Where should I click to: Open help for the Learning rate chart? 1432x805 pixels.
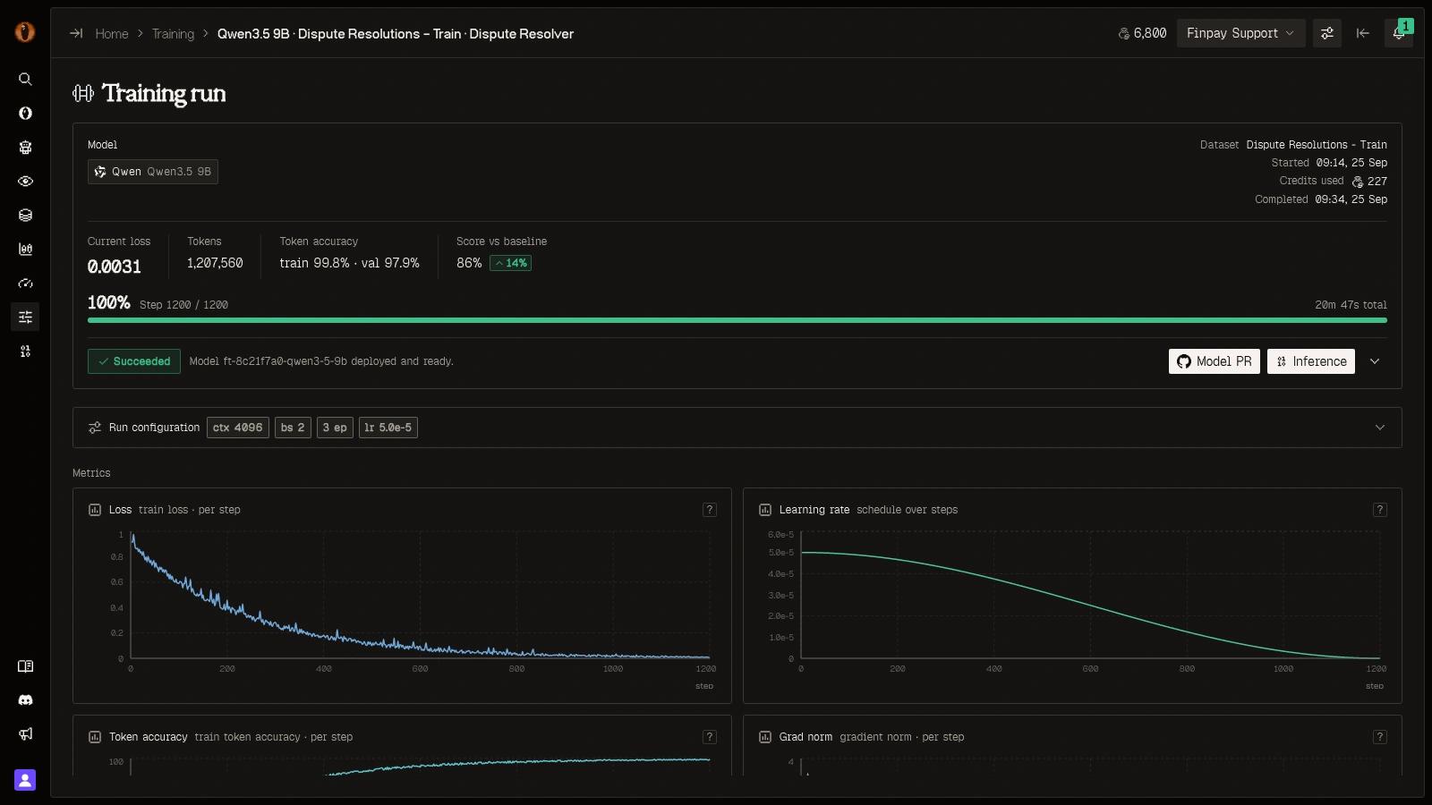1380,510
